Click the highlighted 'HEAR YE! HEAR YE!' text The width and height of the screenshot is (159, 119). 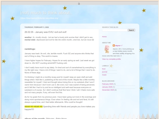(34, 107)
